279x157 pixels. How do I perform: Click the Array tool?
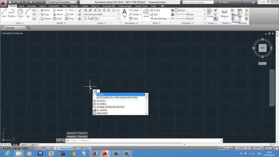coord(69,18)
